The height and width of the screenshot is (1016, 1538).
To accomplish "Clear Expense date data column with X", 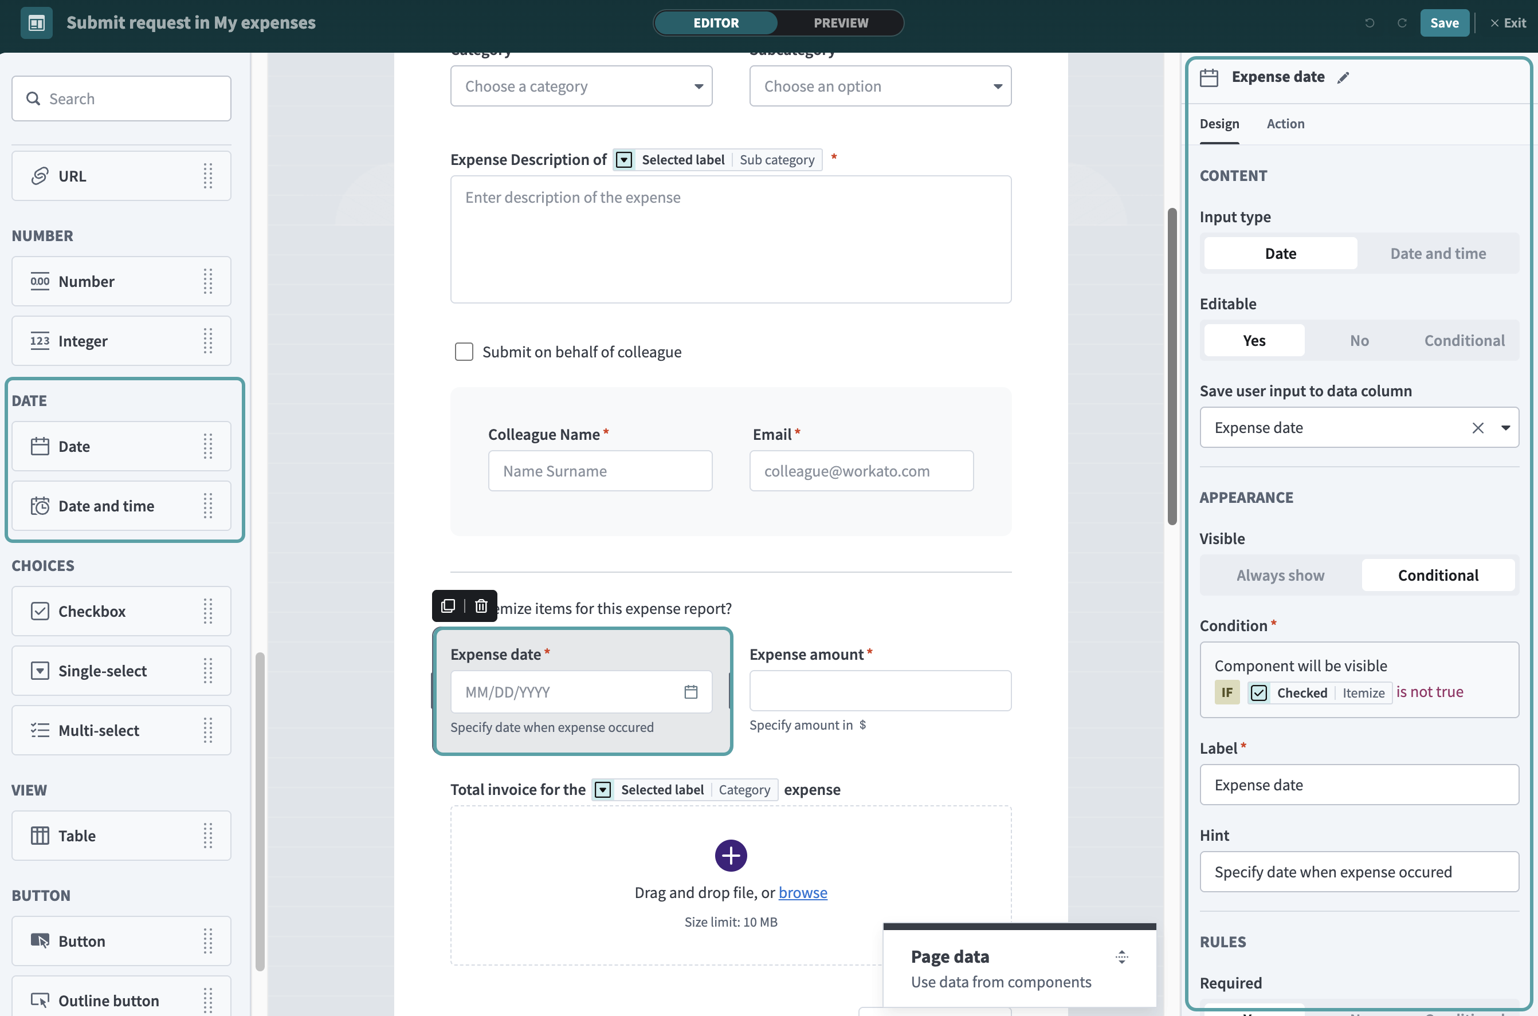I will (x=1478, y=428).
